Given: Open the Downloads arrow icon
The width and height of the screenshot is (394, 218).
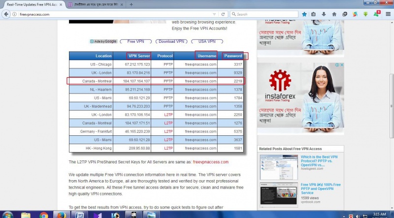Looking at the screenshot, I should pyautogui.click(x=324, y=14).
